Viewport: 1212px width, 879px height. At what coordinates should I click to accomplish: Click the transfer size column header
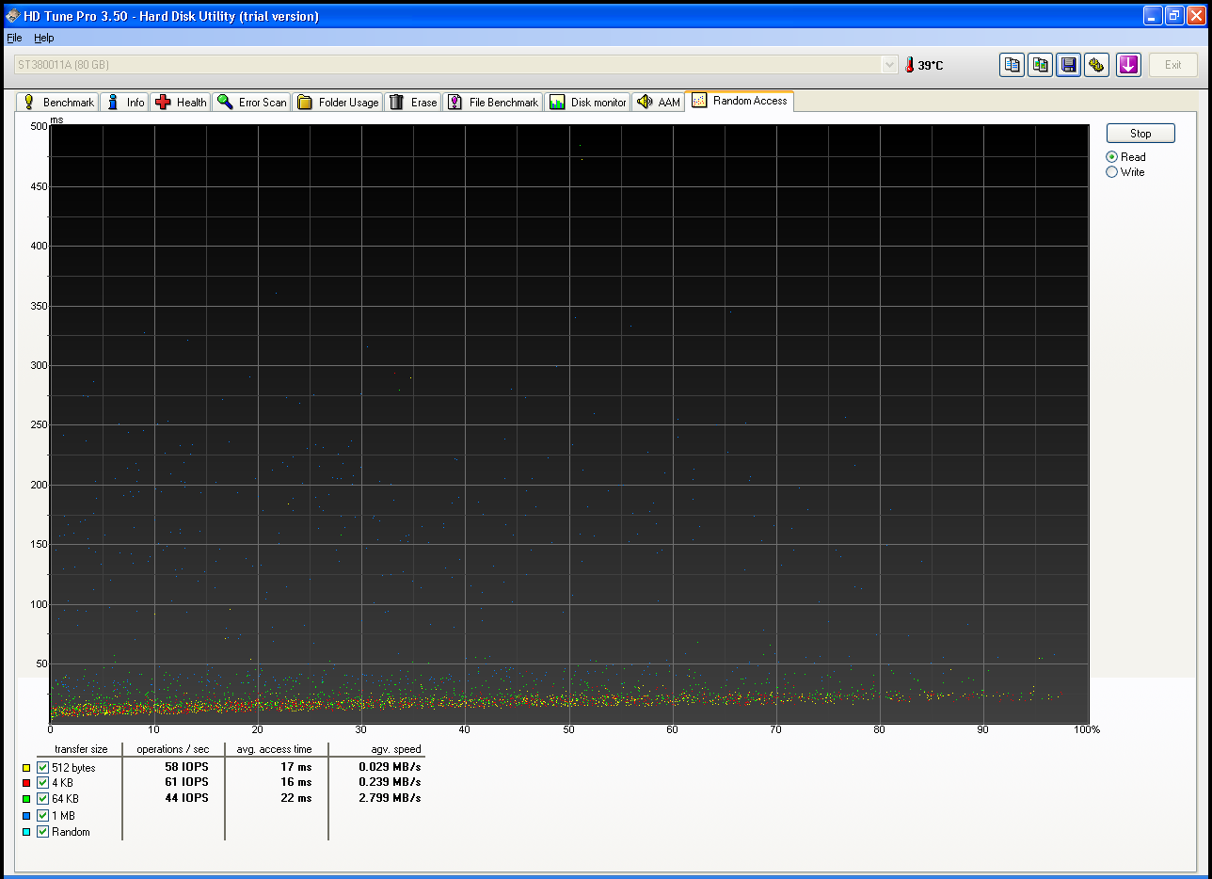coord(81,749)
